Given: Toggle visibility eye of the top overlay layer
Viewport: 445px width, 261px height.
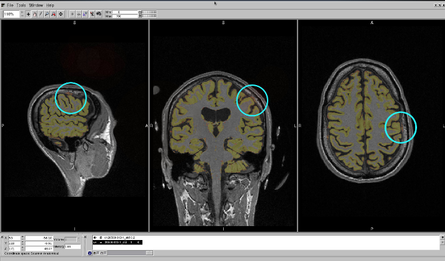Looking at the screenshot, I should coord(95,238).
